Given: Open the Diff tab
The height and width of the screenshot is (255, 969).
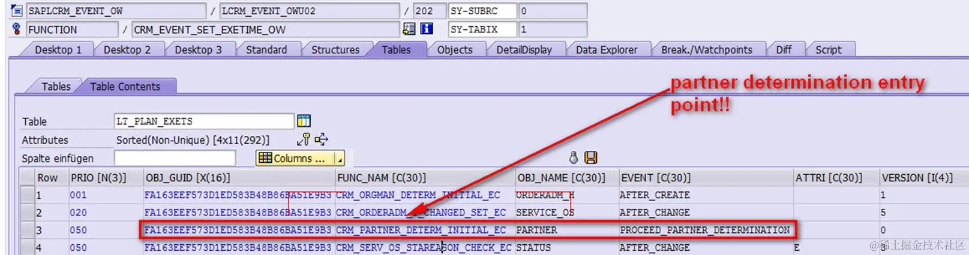Looking at the screenshot, I should 784,50.
